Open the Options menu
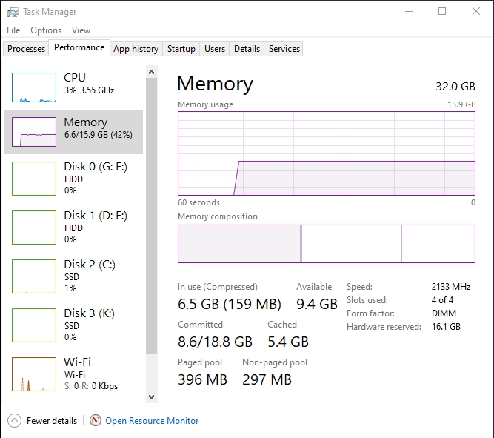Image resolution: width=494 pixels, height=438 pixels. (46, 30)
